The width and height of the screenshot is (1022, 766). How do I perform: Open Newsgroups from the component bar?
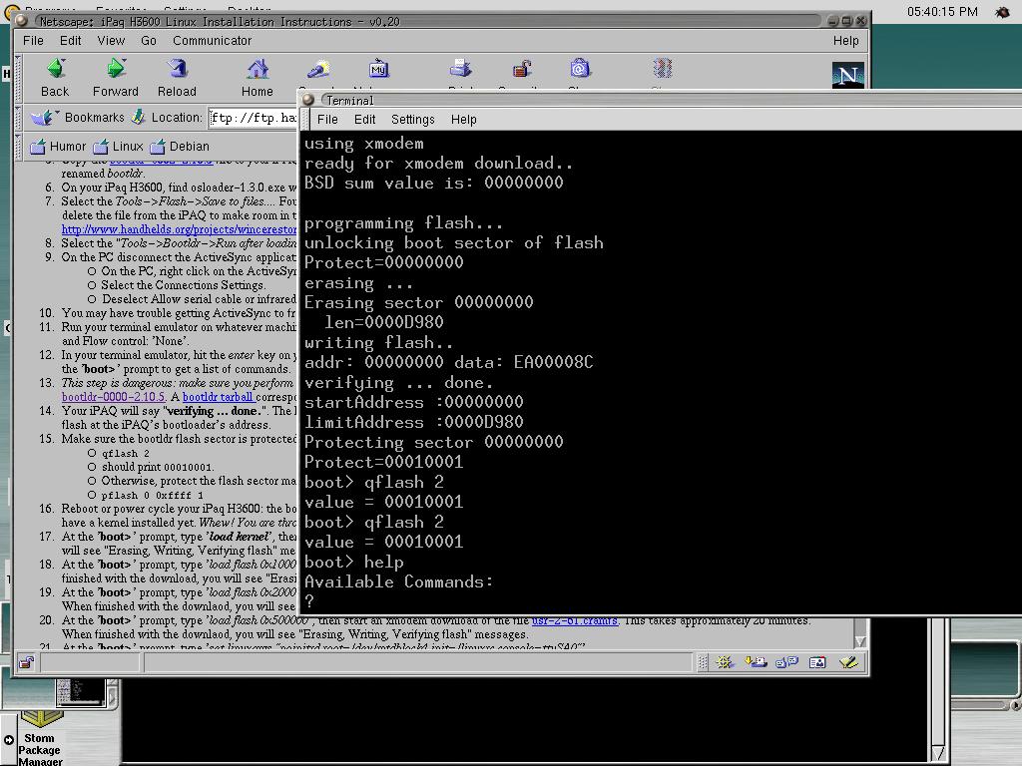pyautogui.click(x=786, y=662)
